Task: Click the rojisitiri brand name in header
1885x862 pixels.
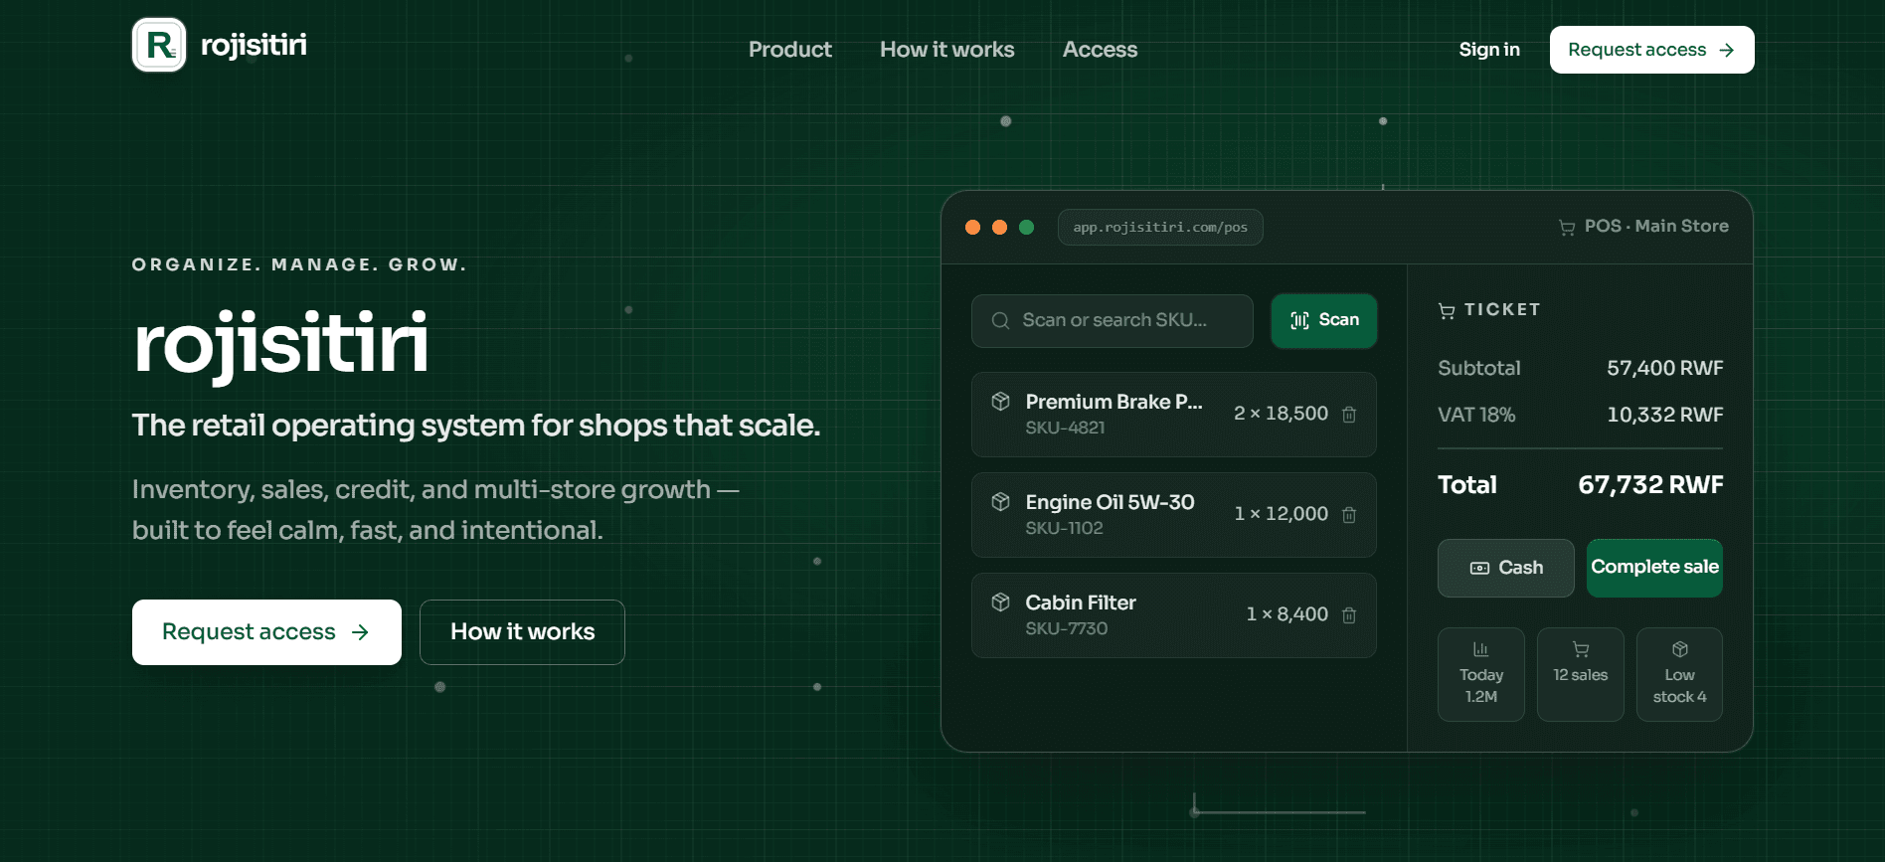Action: pos(254,45)
